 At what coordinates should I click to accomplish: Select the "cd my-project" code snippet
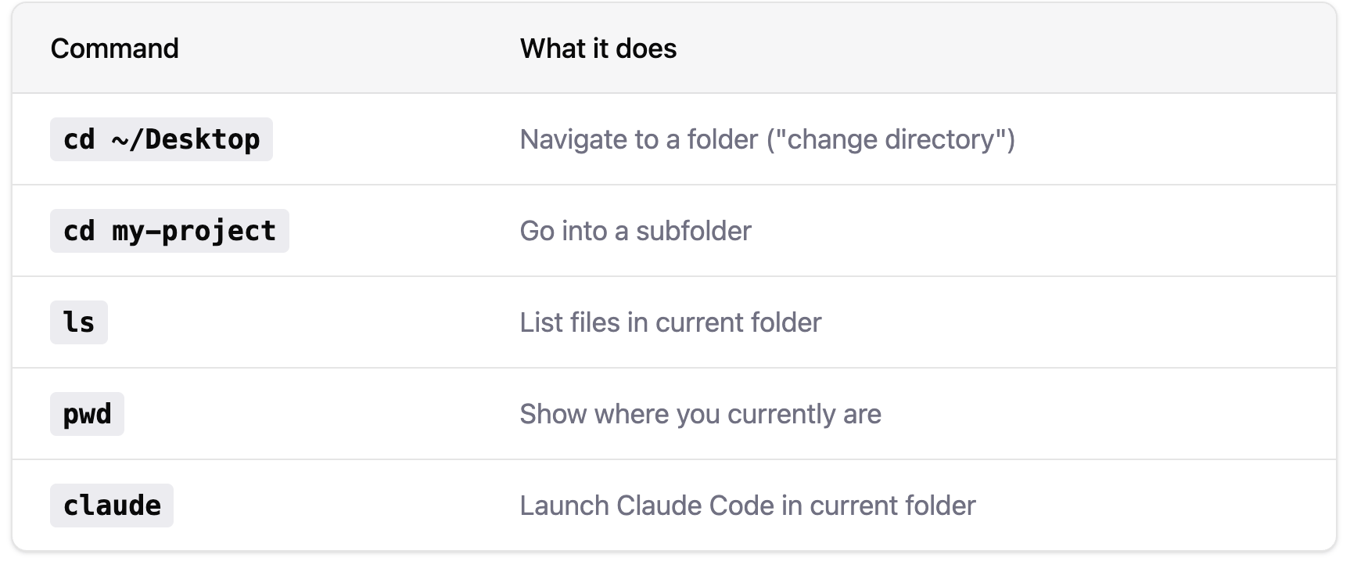170,231
